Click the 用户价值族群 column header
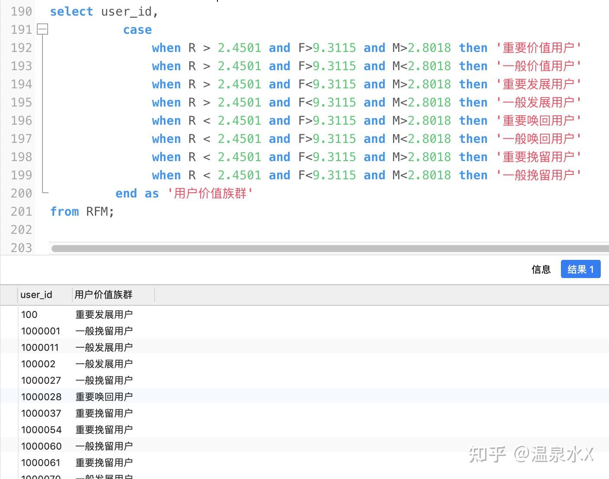The image size is (609, 479). click(103, 295)
